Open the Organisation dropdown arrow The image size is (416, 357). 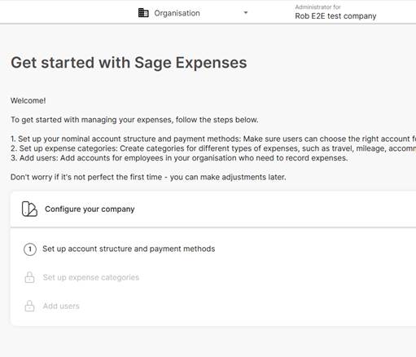tap(246, 13)
